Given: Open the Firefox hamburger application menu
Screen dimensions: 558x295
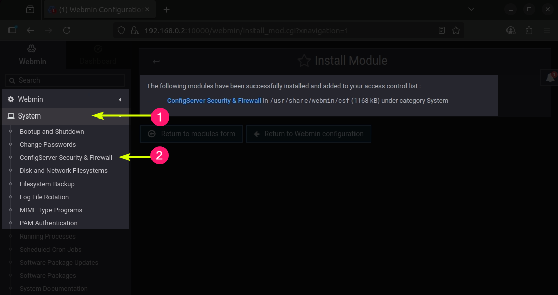Looking at the screenshot, I should coord(547,30).
